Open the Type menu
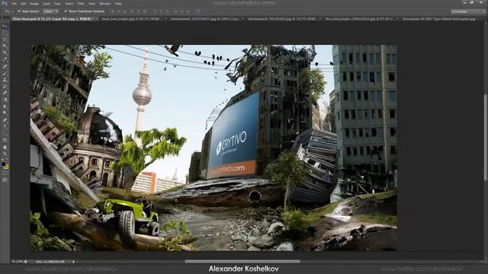The height and width of the screenshot is (274, 488). (x=58, y=3)
